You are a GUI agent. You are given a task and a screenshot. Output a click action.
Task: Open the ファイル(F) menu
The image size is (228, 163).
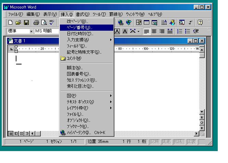[15, 14]
